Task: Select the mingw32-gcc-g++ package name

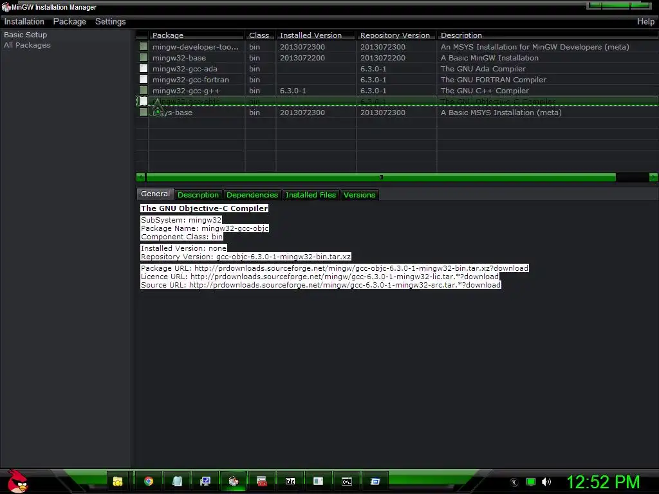Action: tap(186, 91)
